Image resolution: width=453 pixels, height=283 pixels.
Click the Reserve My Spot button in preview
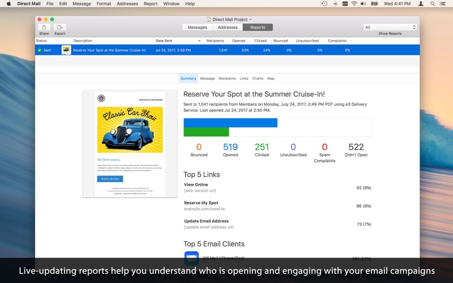tap(110, 179)
